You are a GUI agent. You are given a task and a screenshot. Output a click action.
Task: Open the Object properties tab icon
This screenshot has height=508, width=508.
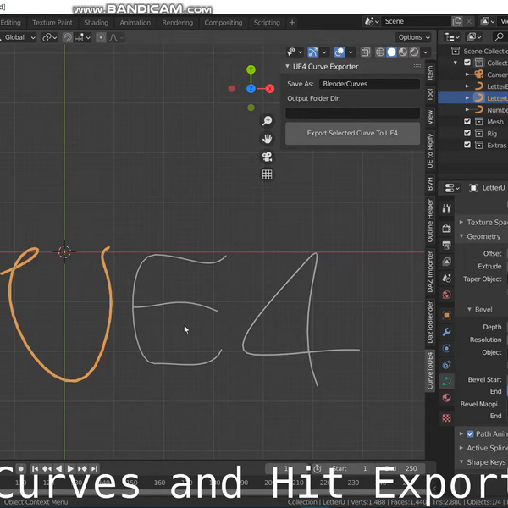446,315
